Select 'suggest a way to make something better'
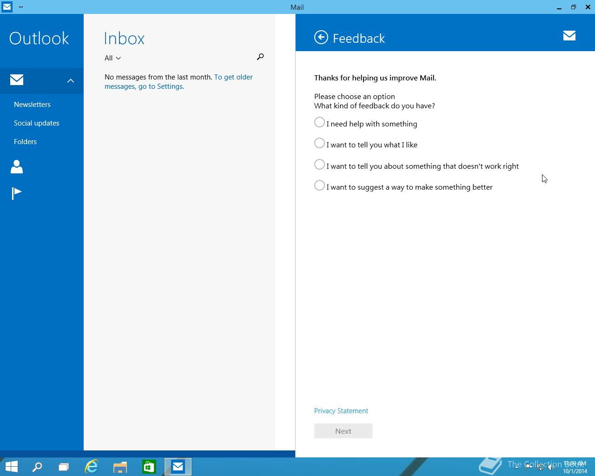This screenshot has width=595, height=476. (319, 185)
